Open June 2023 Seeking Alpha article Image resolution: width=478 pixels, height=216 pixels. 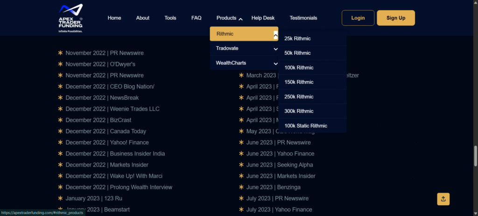tap(280, 165)
